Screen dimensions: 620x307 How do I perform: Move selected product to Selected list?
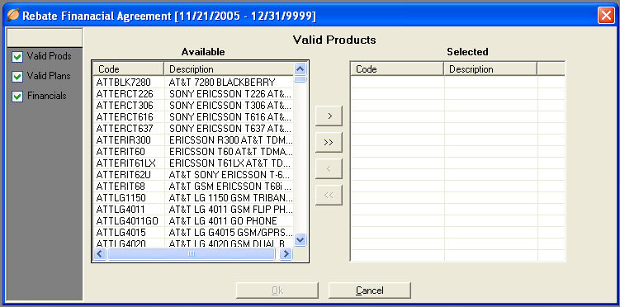[329, 116]
